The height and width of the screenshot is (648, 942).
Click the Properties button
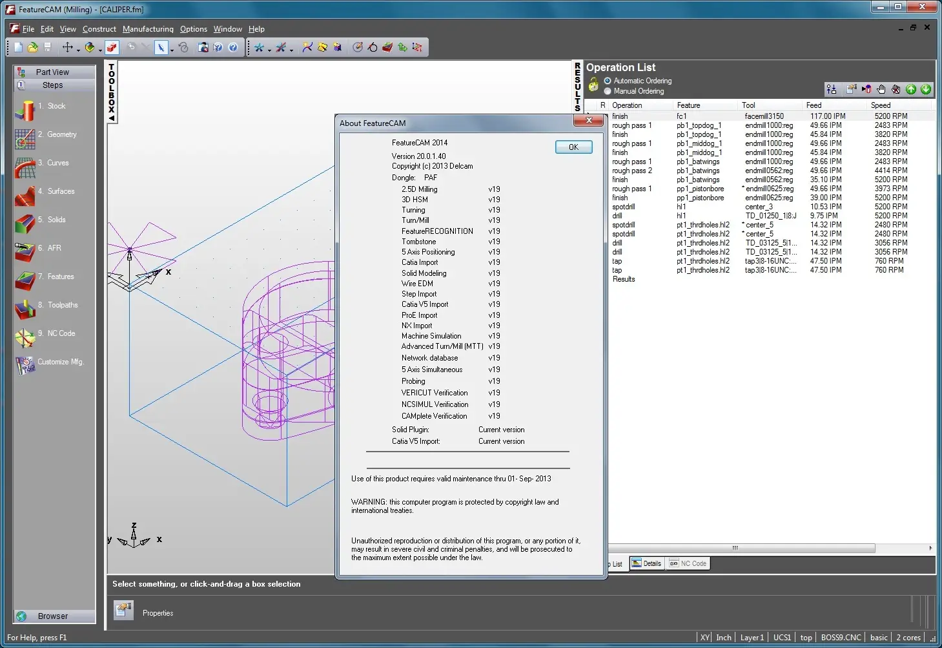point(123,610)
